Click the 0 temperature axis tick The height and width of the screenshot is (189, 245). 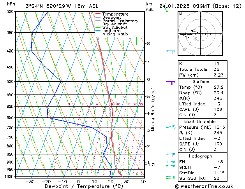point(78,182)
